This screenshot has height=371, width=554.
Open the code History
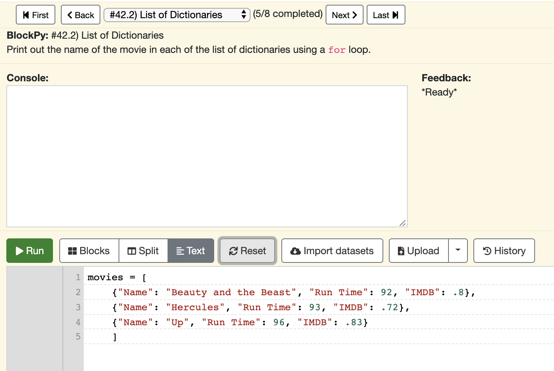coord(504,251)
